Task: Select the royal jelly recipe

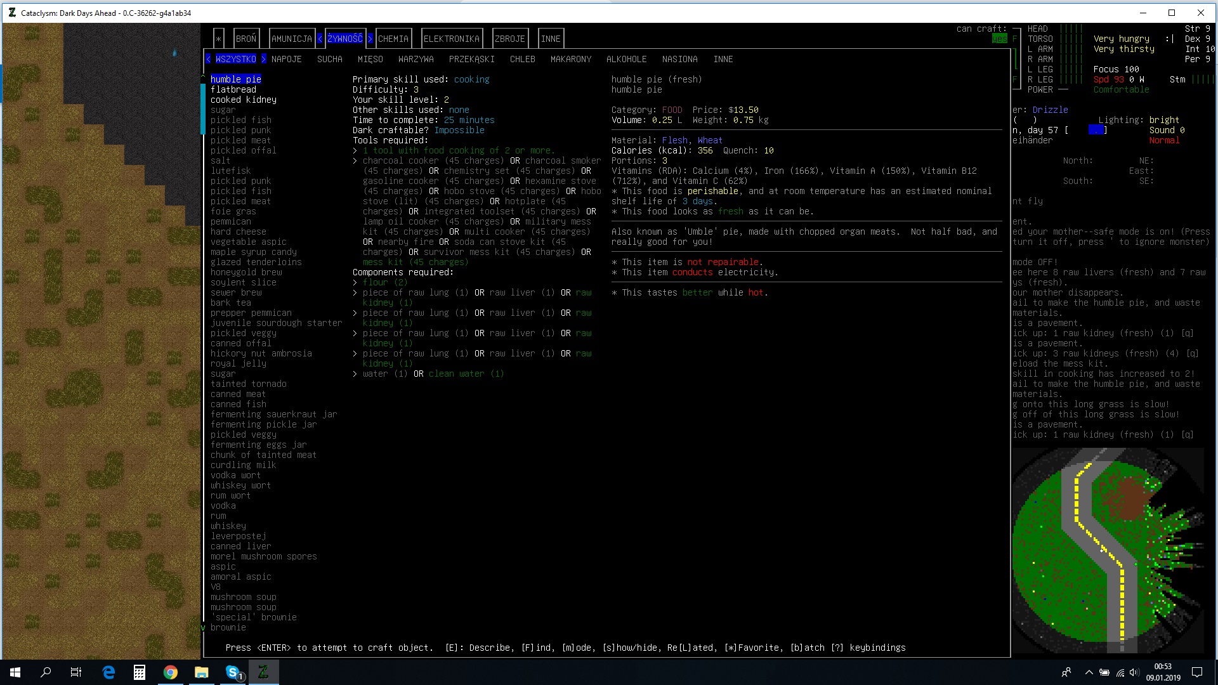Action: point(239,363)
